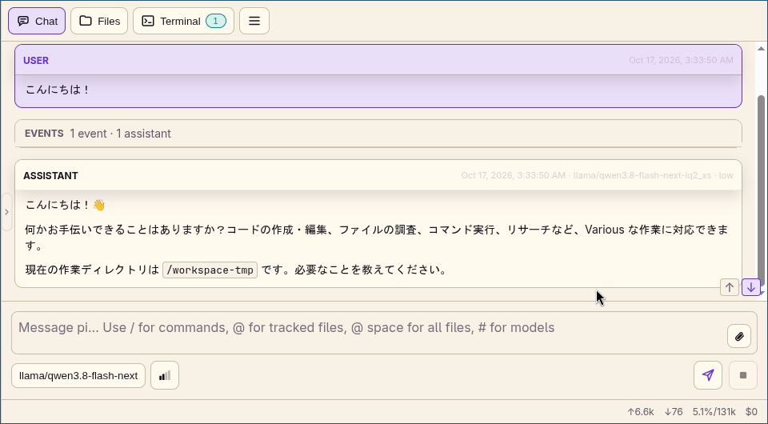This screenshot has height=424, width=768.
Task: Click the terminal prompt icon in Terminal tab
Action: [148, 21]
